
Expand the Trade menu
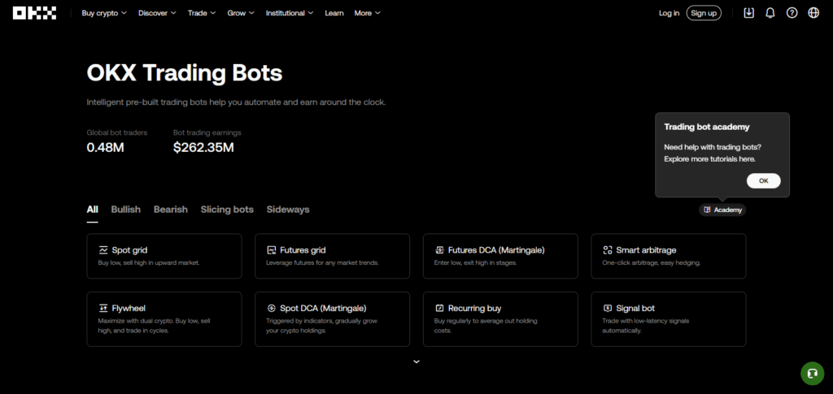[x=202, y=13]
